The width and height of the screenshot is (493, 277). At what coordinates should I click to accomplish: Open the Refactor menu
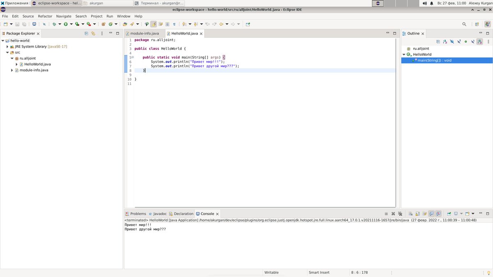tap(45, 16)
